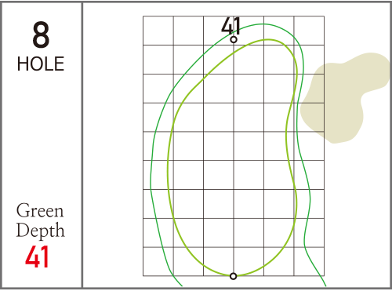Select the red 41 green depth value
392x291 pixels.
[x=37, y=256]
